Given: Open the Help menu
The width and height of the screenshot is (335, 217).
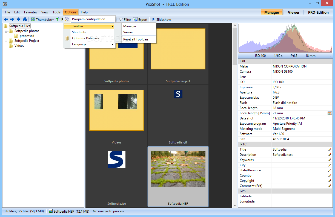Looking at the screenshot, I should pos(84,12).
